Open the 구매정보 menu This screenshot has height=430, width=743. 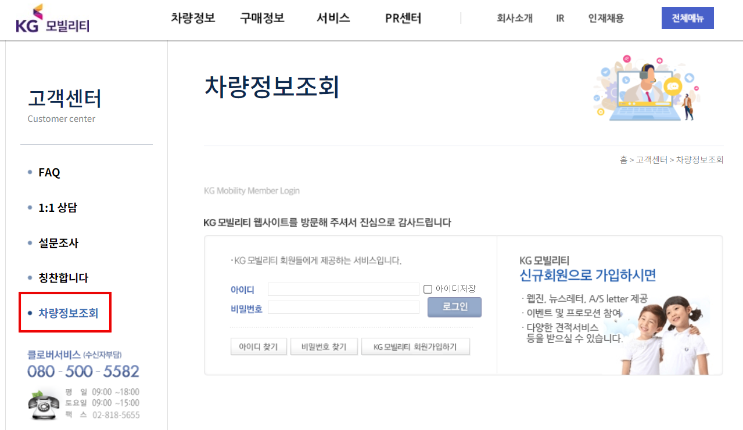click(x=261, y=18)
